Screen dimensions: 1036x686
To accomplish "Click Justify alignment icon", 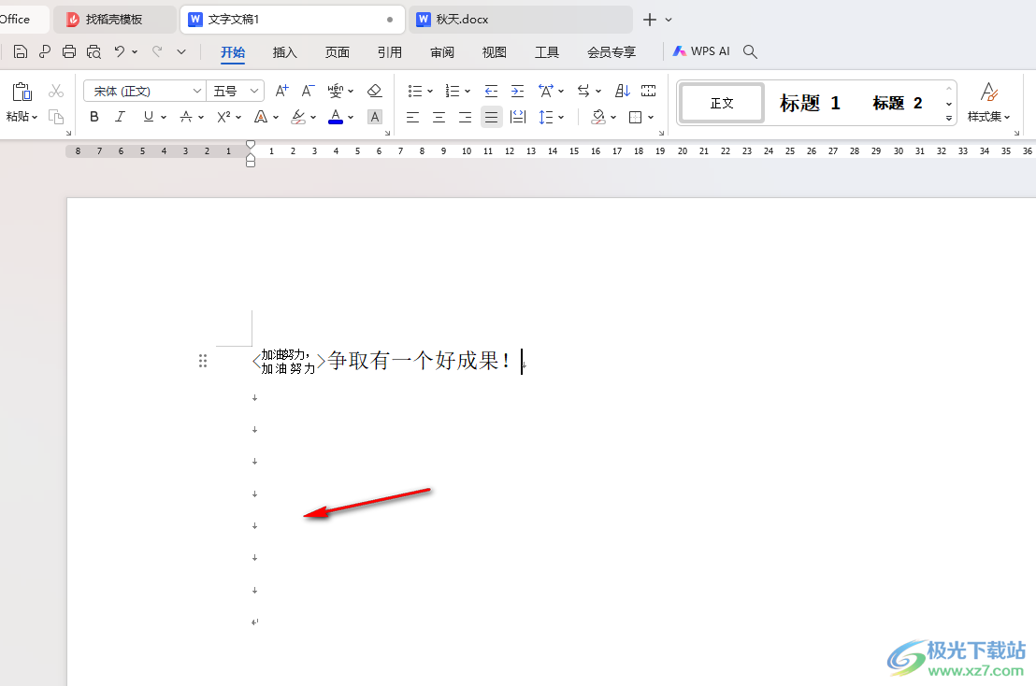I will coord(491,118).
